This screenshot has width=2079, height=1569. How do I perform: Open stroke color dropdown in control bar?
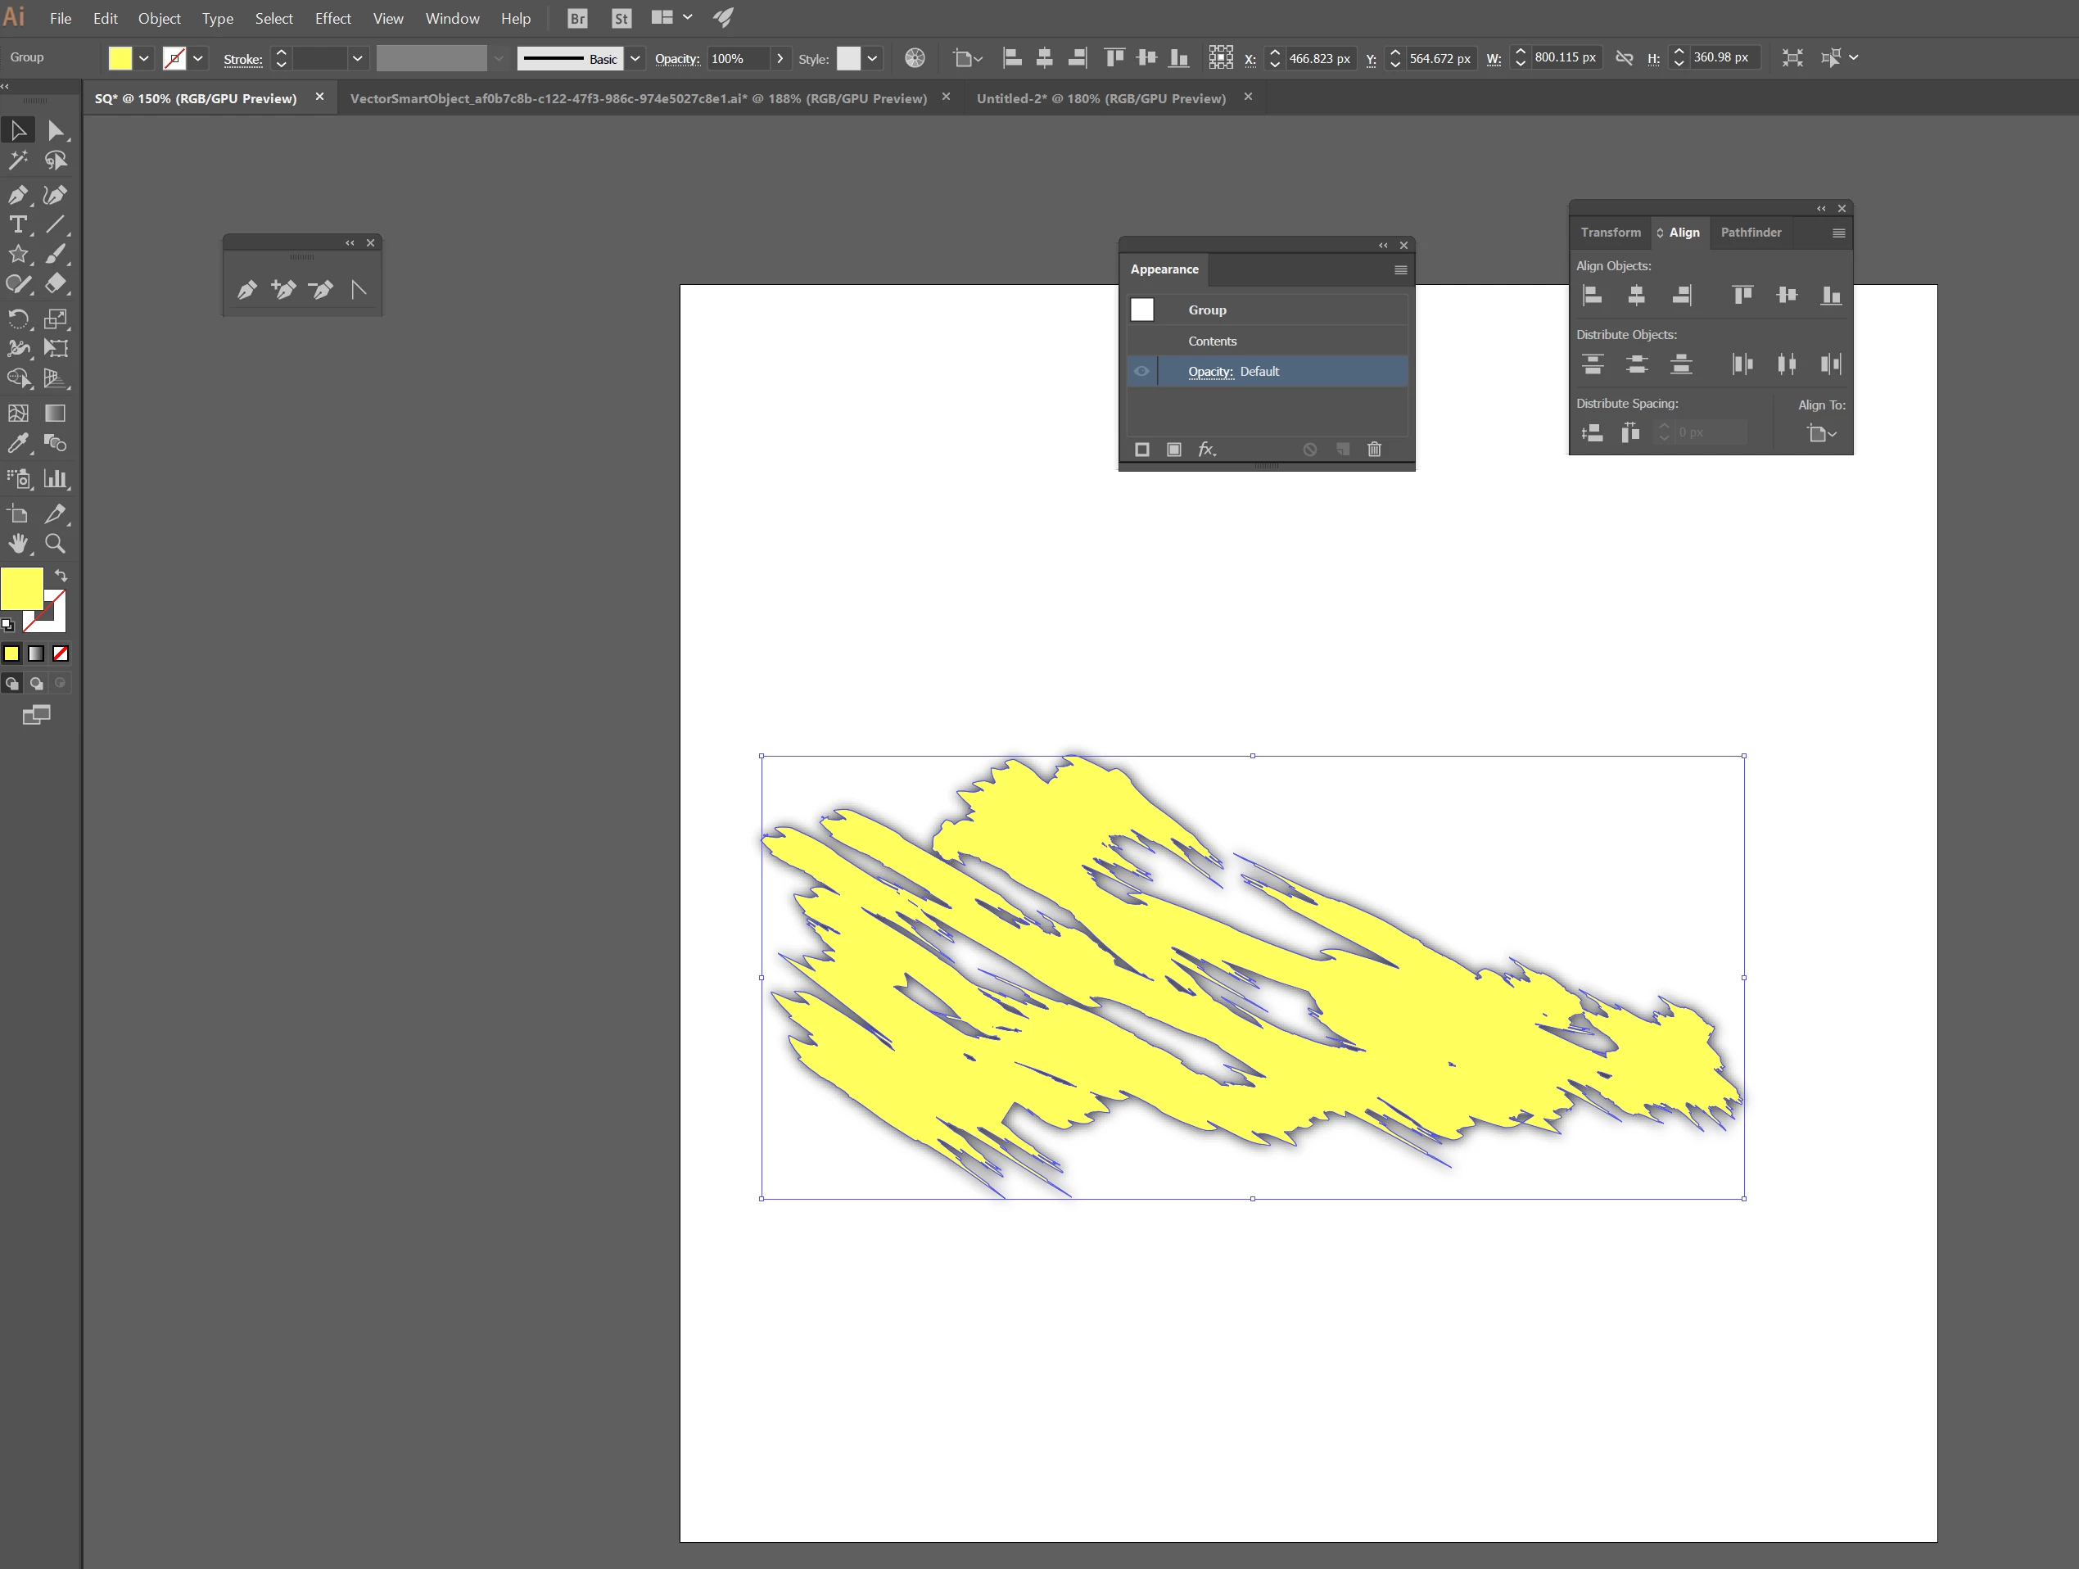tap(198, 58)
